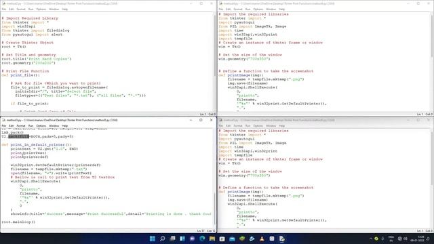
Task: Open Edit menu in bottom-right IDLE window
Action: [228, 125]
